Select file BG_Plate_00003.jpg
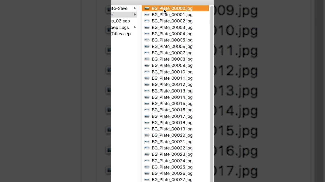The image size is (325, 182). (x=175, y=27)
